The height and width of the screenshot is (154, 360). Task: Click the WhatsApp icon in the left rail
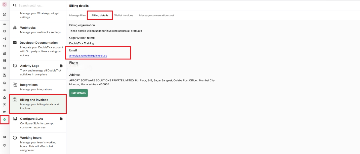pyautogui.click(x=5, y=14)
